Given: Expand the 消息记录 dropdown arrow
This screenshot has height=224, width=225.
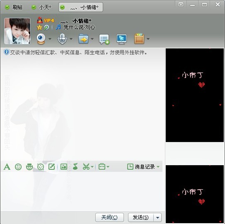Looking at the screenshot, I should pyautogui.click(x=158, y=167).
